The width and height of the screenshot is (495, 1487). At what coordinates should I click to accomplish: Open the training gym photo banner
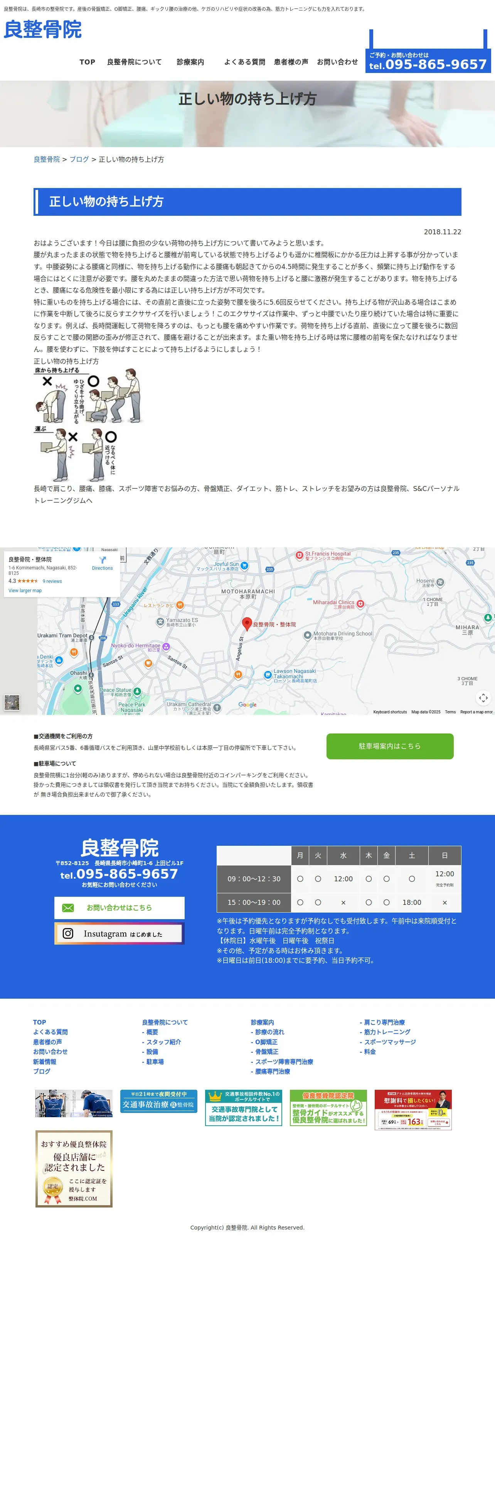[74, 1103]
